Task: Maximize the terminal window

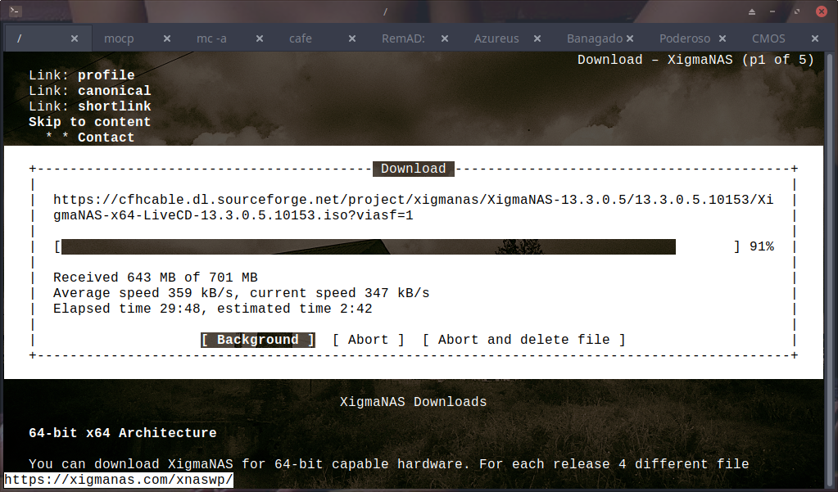Action: tap(796, 11)
